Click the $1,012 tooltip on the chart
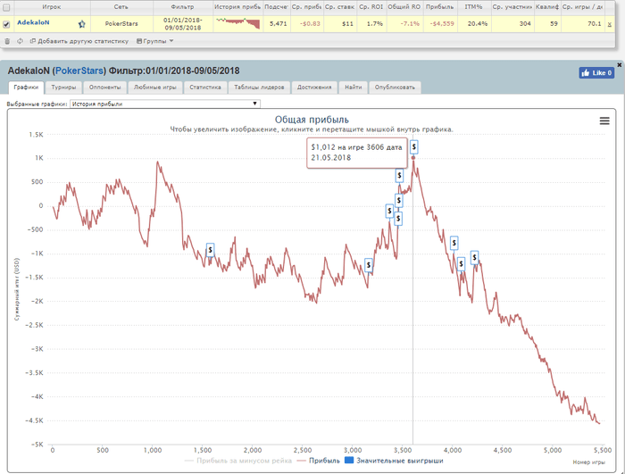 pos(357,153)
